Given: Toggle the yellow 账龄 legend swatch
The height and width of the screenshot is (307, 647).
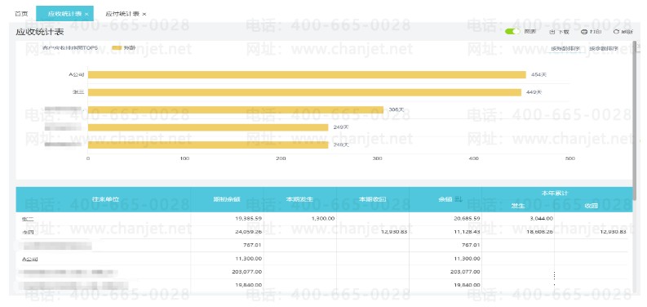Looking at the screenshot, I should pyautogui.click(x=117, y=48).
